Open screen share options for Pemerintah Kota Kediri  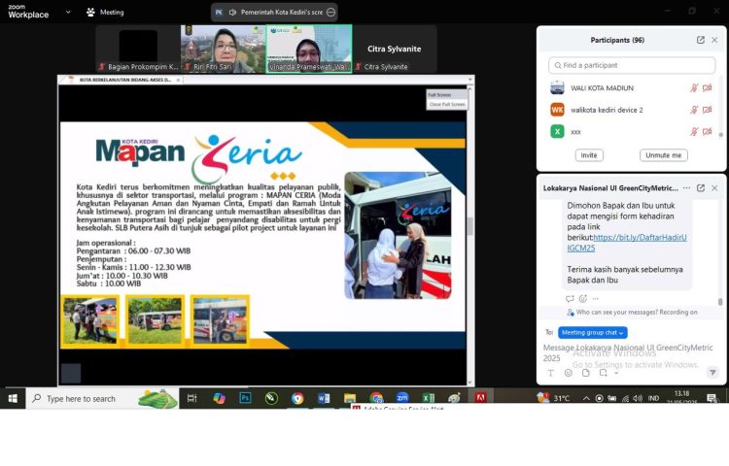(x=330, y=13)
